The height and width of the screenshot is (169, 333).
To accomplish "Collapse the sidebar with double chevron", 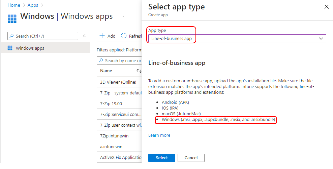I will [84, 36].
